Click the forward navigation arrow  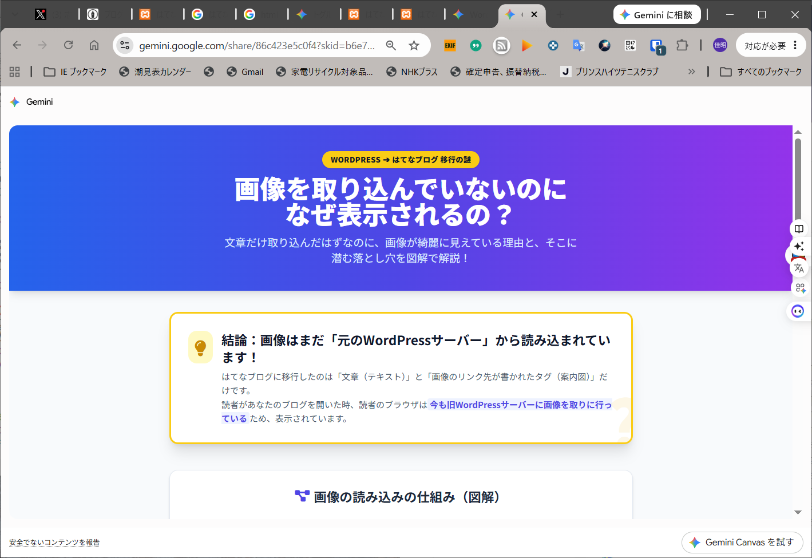pyautogui.click(x=42, y=45)
